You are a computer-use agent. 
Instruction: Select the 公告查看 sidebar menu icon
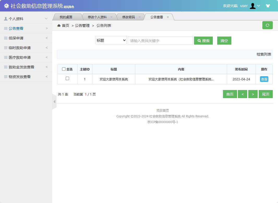coord(6,28)
